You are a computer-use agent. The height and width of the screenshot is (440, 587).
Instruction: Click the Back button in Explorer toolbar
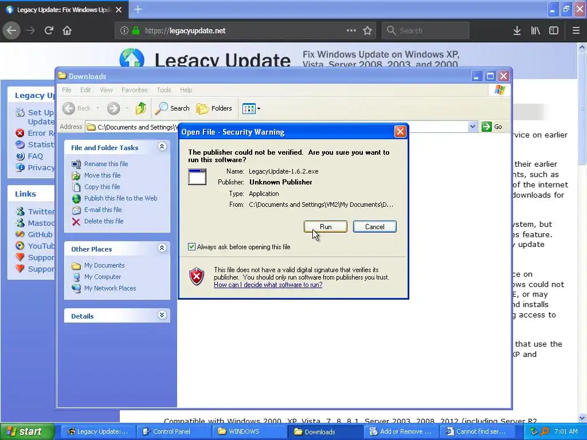[76, 108]
